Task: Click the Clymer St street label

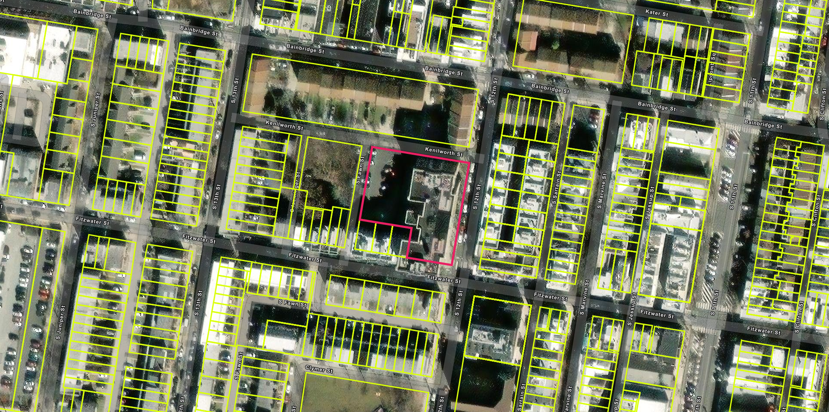Action: point(319,369)
